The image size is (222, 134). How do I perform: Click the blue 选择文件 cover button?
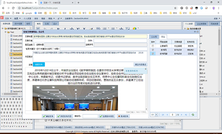pos(39,64)
